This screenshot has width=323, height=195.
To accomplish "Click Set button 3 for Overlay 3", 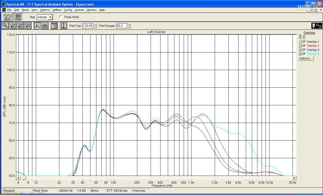I will coord(300,50).
